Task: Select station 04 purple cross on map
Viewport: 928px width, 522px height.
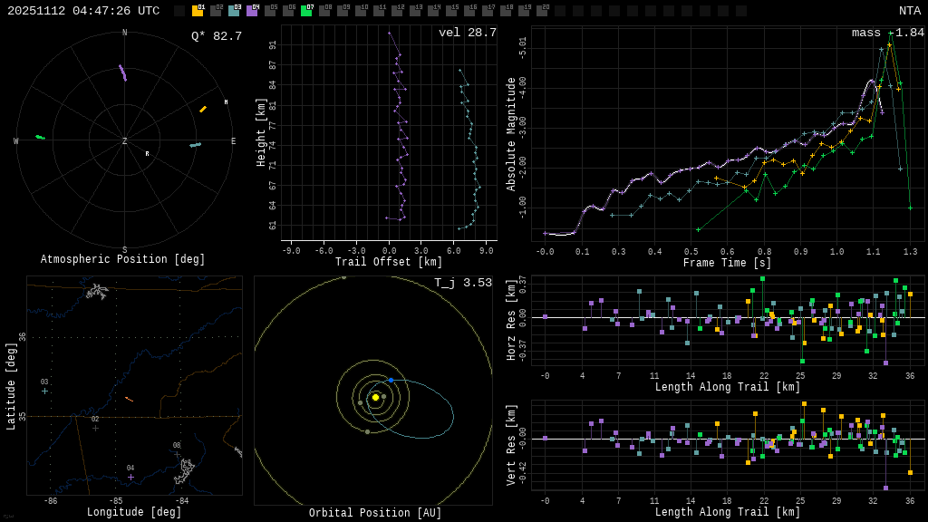Action: pos(130,477)
